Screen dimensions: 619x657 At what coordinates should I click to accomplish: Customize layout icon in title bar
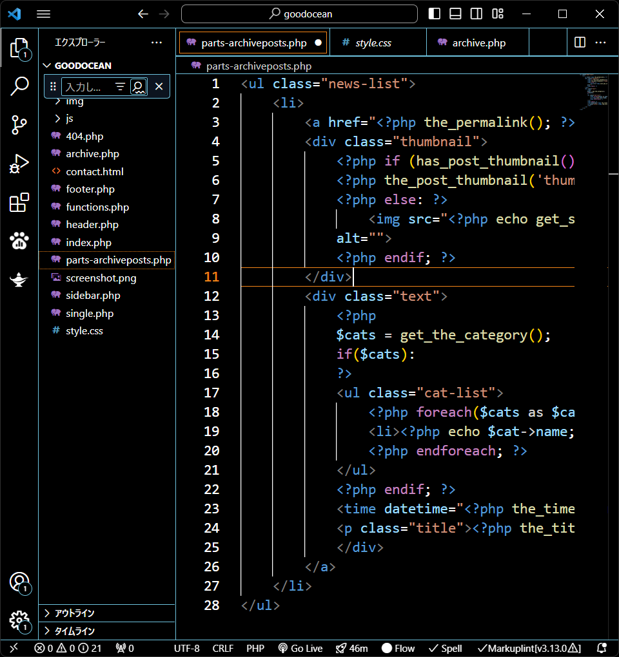(498, 14)
